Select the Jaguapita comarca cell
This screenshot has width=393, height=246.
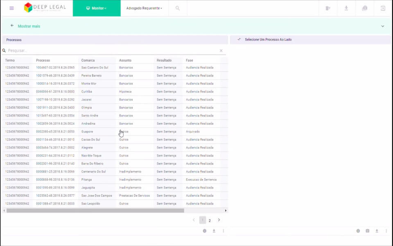pyautogui.click(x=88, y=188)
